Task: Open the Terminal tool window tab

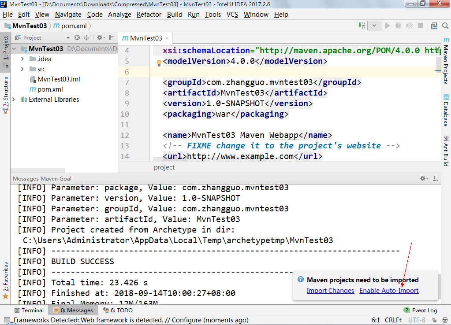Action: pos(29,310)
